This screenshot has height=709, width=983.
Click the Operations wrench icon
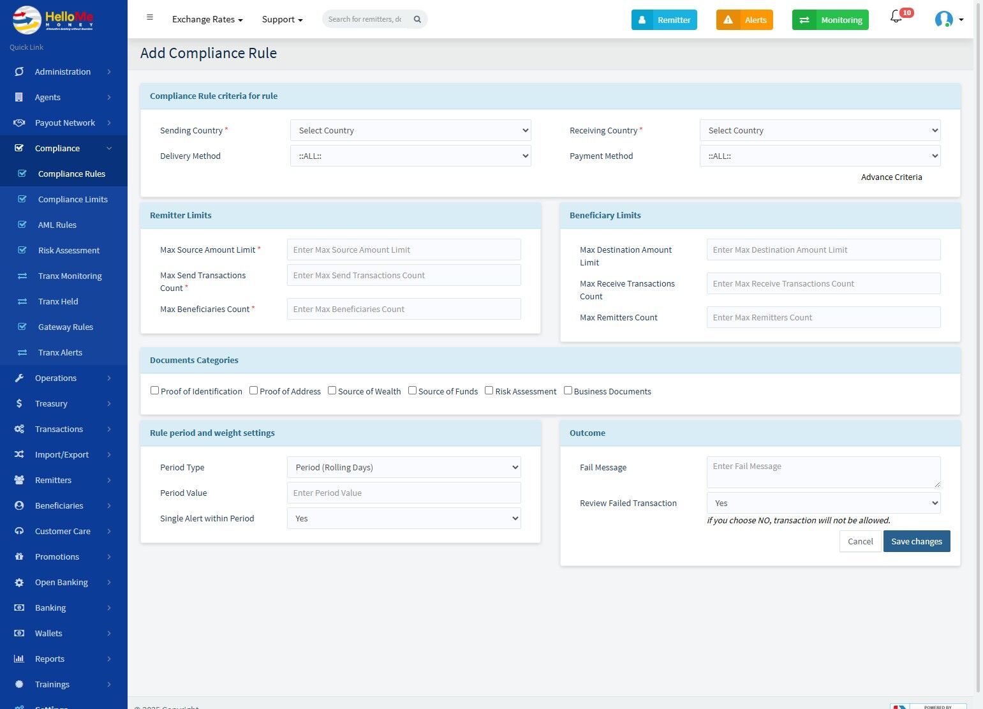click(x=19, y=378)
